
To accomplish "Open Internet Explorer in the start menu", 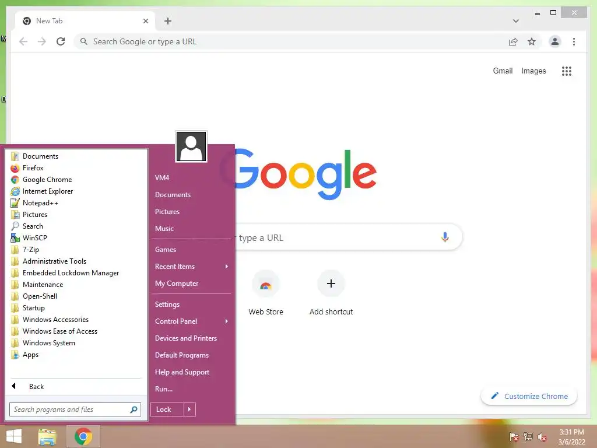I will click(x=48, y=191).
